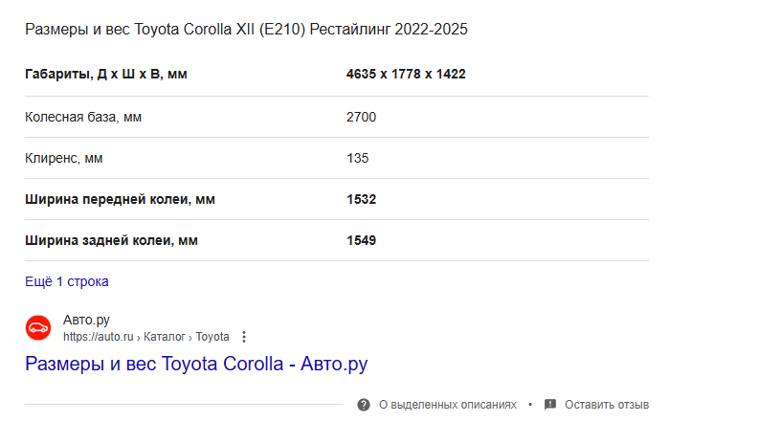Click the Toyota breadcrumb segment
Screen dimensions: 758x422
212,337
